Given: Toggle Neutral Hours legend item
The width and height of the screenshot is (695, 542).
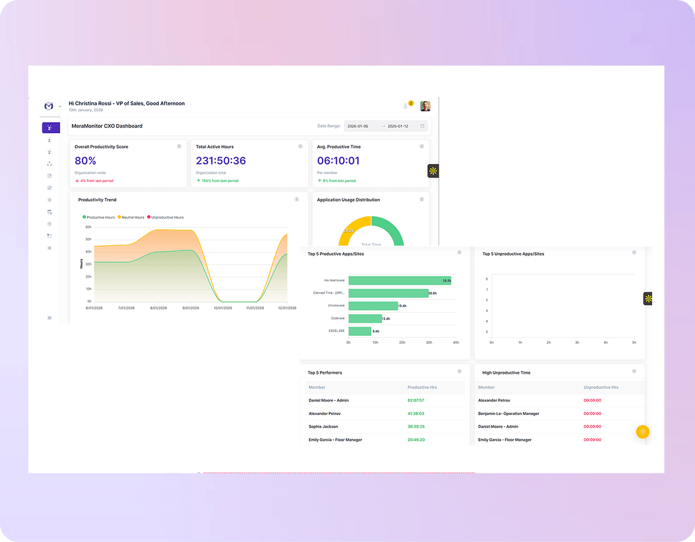Looking at the screenshot, I should click(x=131, y=217).
